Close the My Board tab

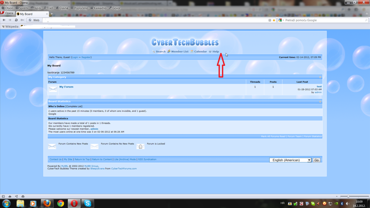coord(47,14)
